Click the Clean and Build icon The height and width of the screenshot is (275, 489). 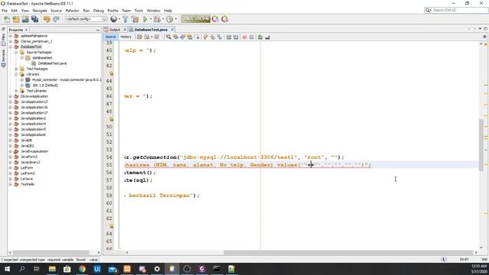point(135,19)
